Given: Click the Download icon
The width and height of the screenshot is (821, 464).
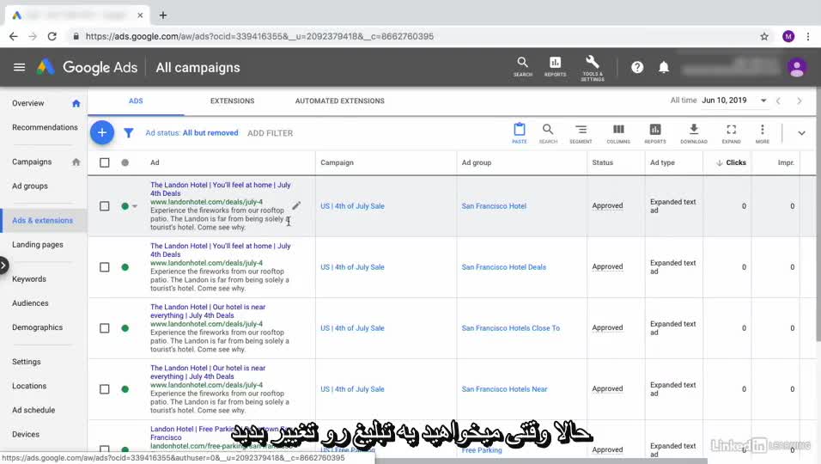Looking at the screenshot, I should [x=693, y=131].
